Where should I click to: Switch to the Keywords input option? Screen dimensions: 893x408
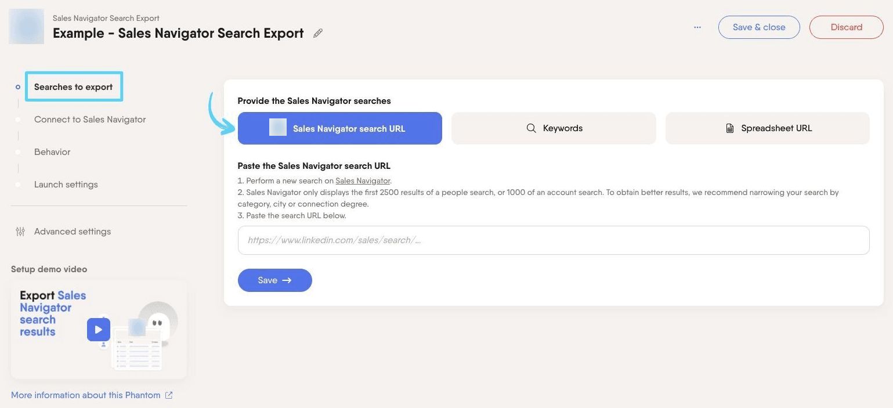pos(554,128)
